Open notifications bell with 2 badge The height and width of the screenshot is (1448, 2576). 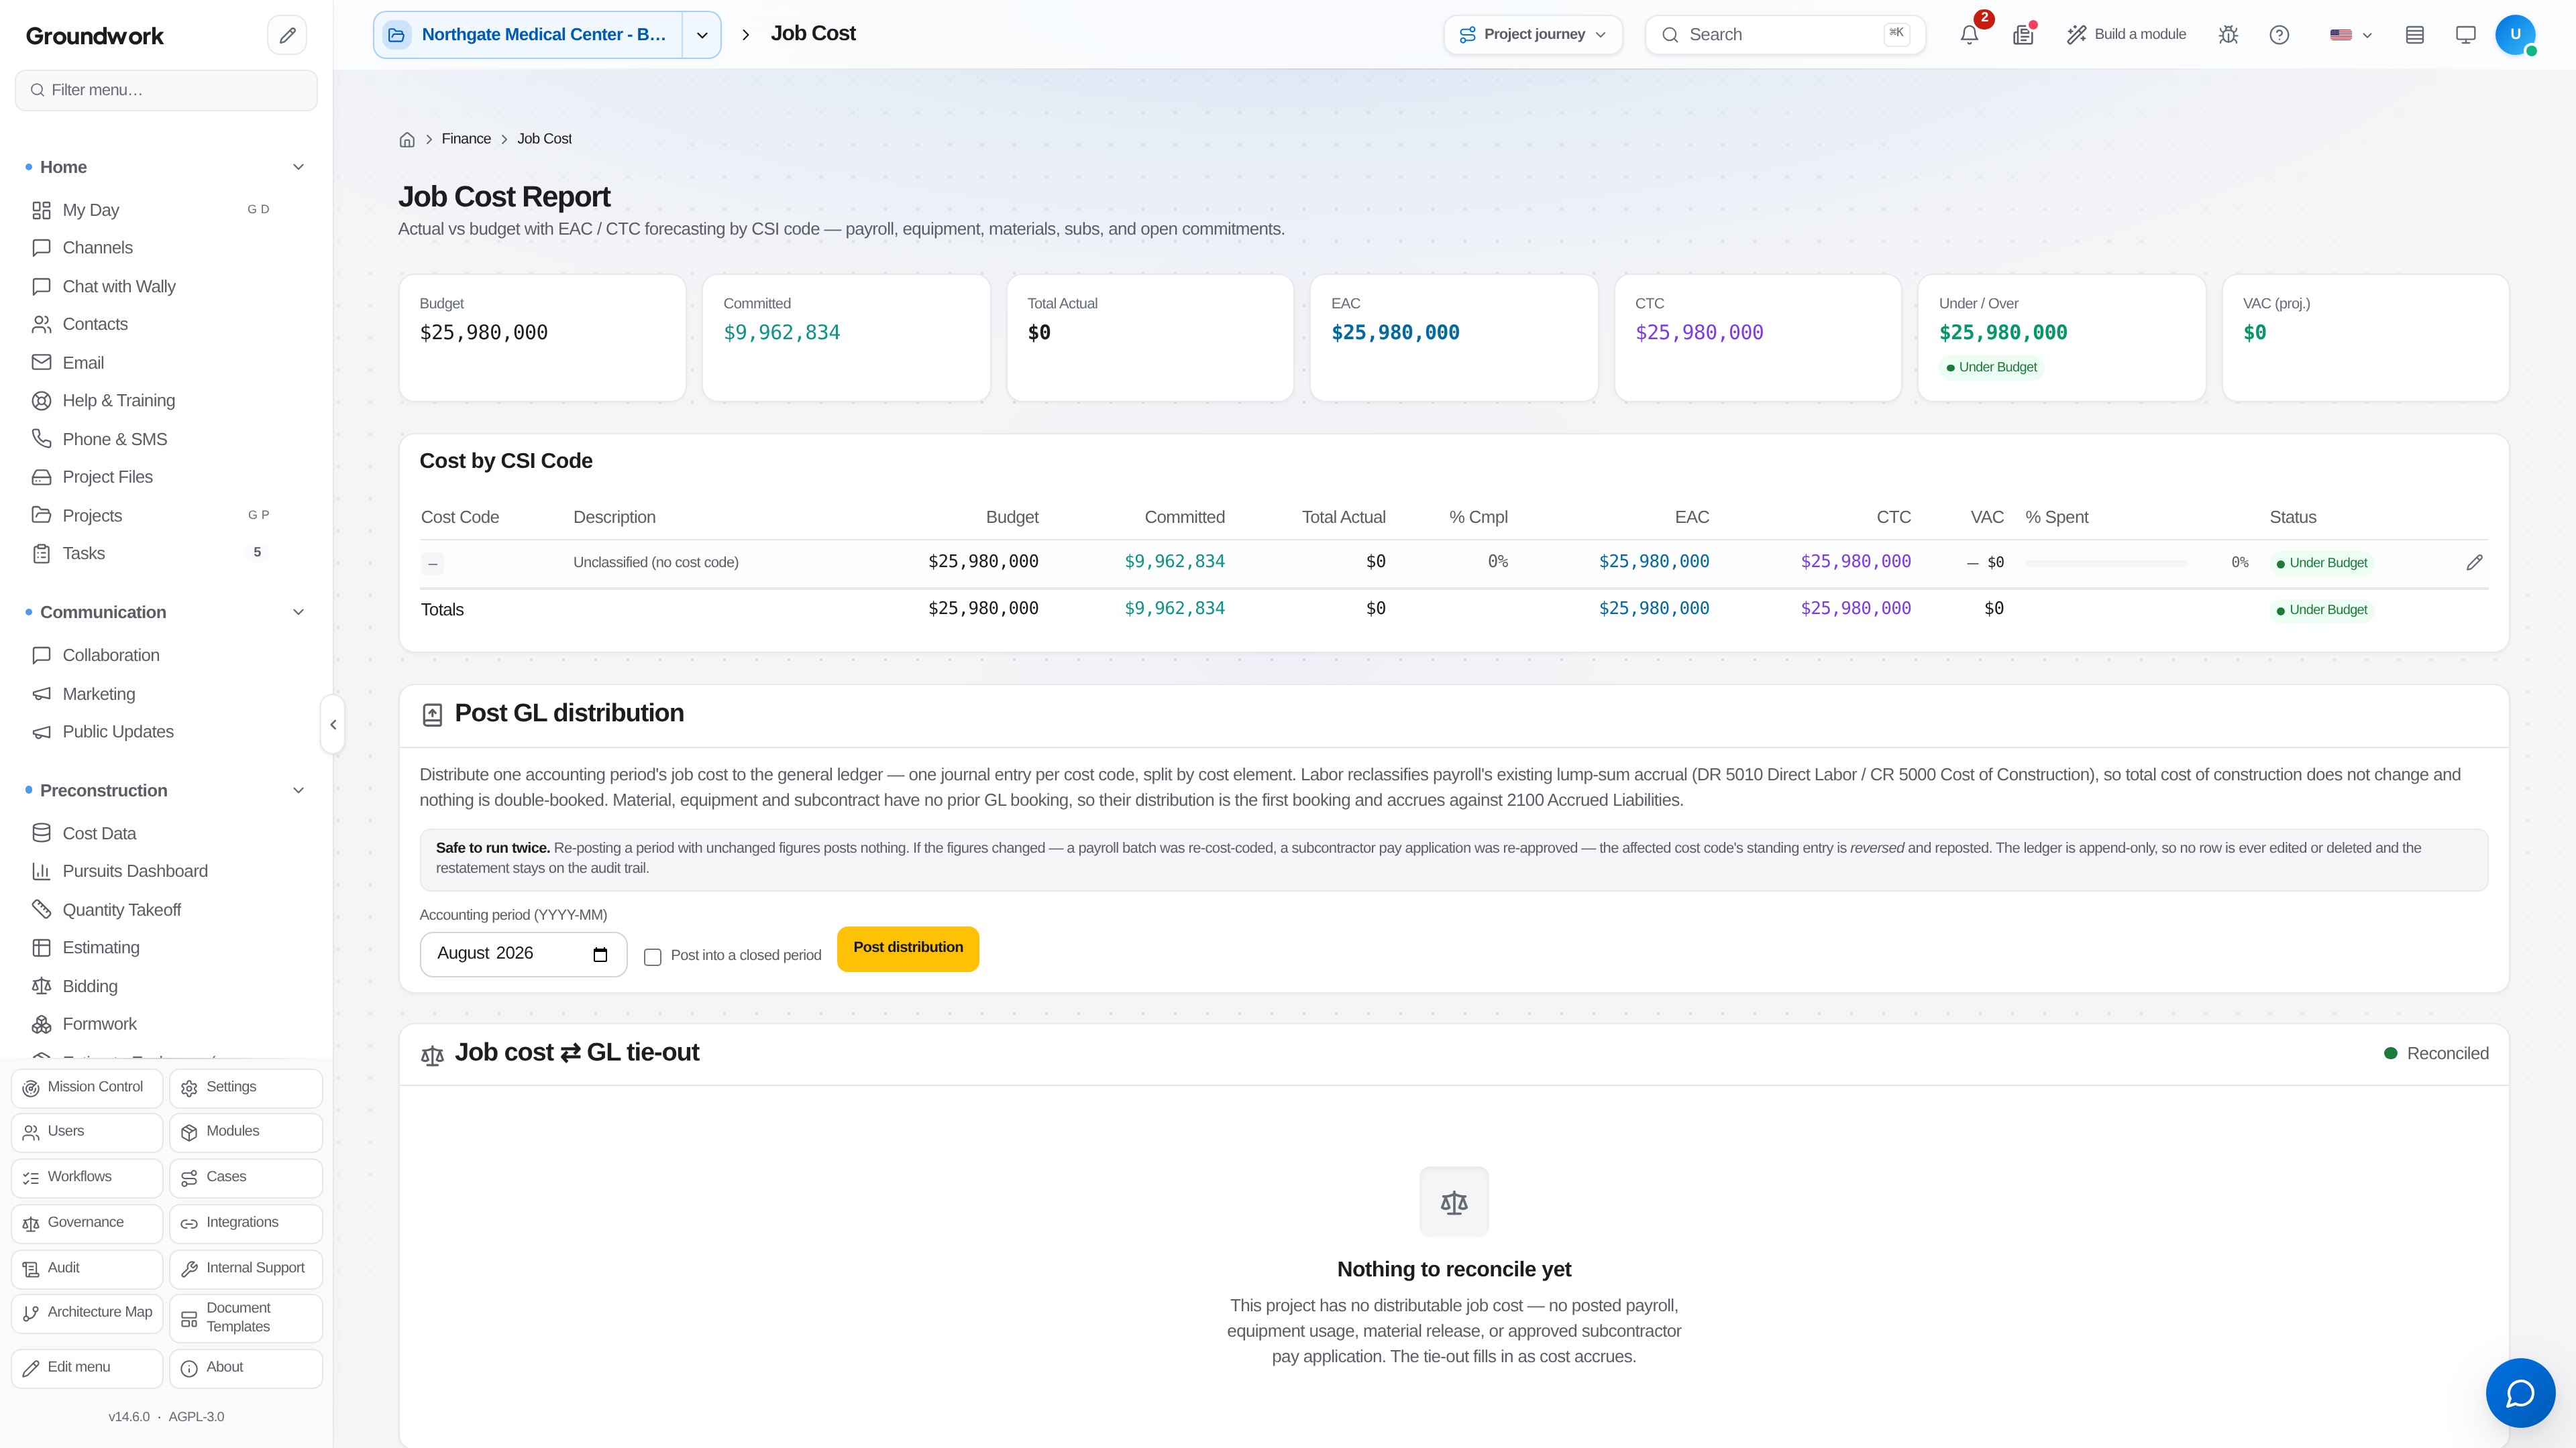[1969, 35]
